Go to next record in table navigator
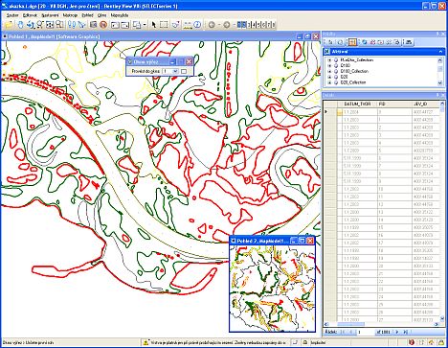Screen dimensions: 448x348 tap(397, 332)
